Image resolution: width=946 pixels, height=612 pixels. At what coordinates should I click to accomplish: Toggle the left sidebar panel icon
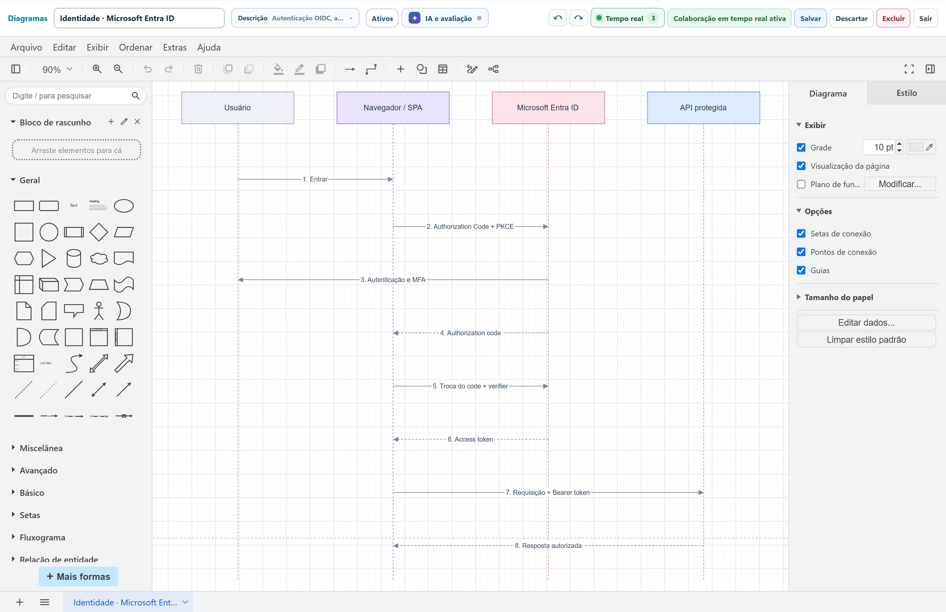click(16, 69)
